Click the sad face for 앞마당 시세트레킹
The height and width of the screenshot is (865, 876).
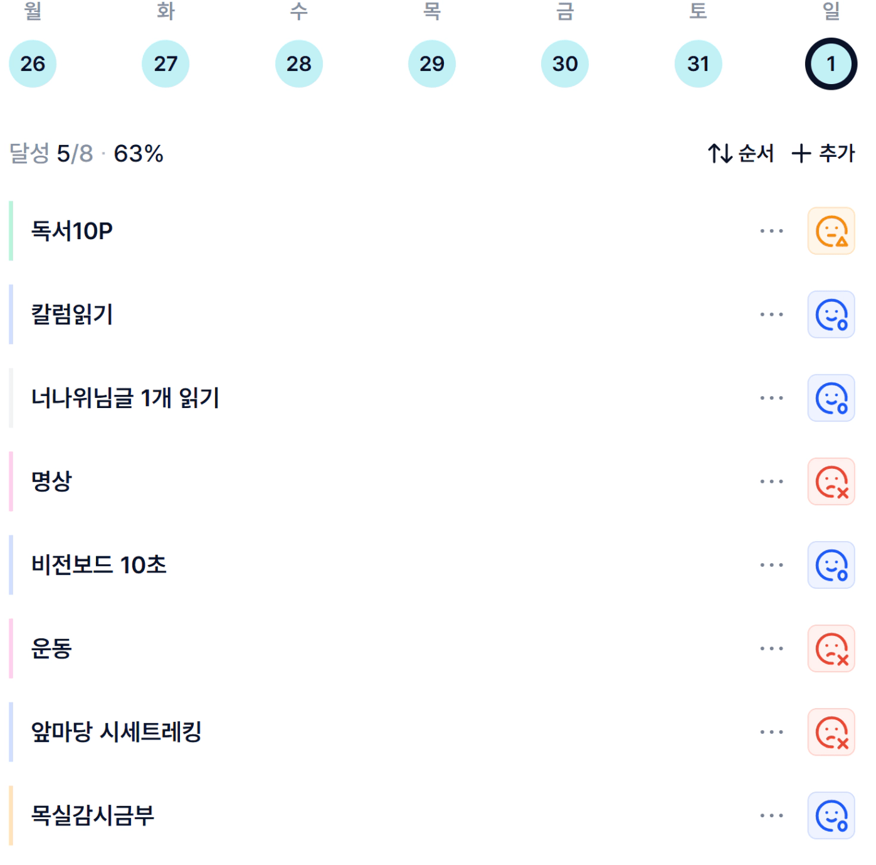click(x=831, y=732)
